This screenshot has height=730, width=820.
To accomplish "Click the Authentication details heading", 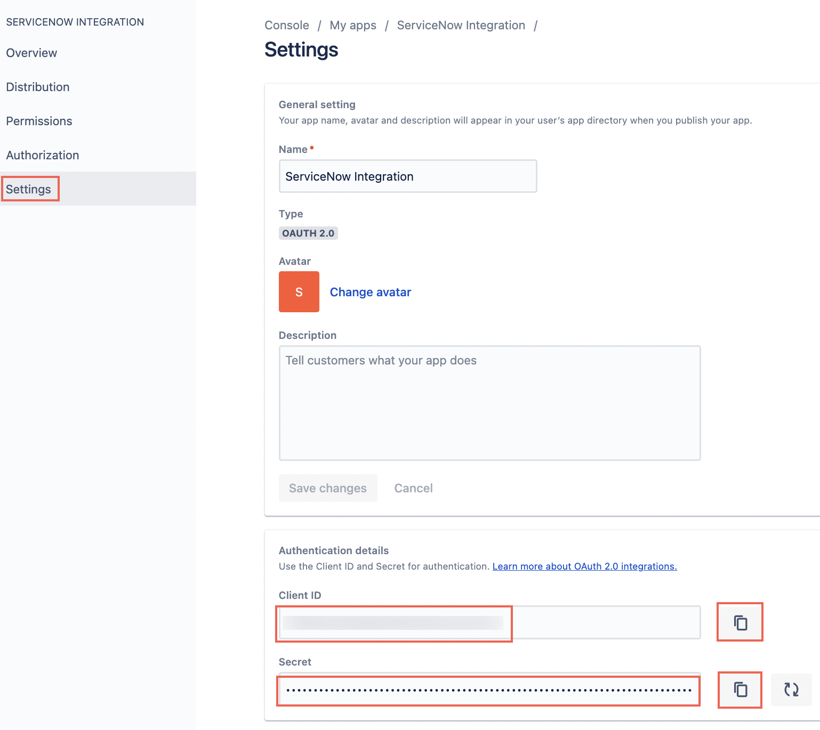I will (334, 550).
